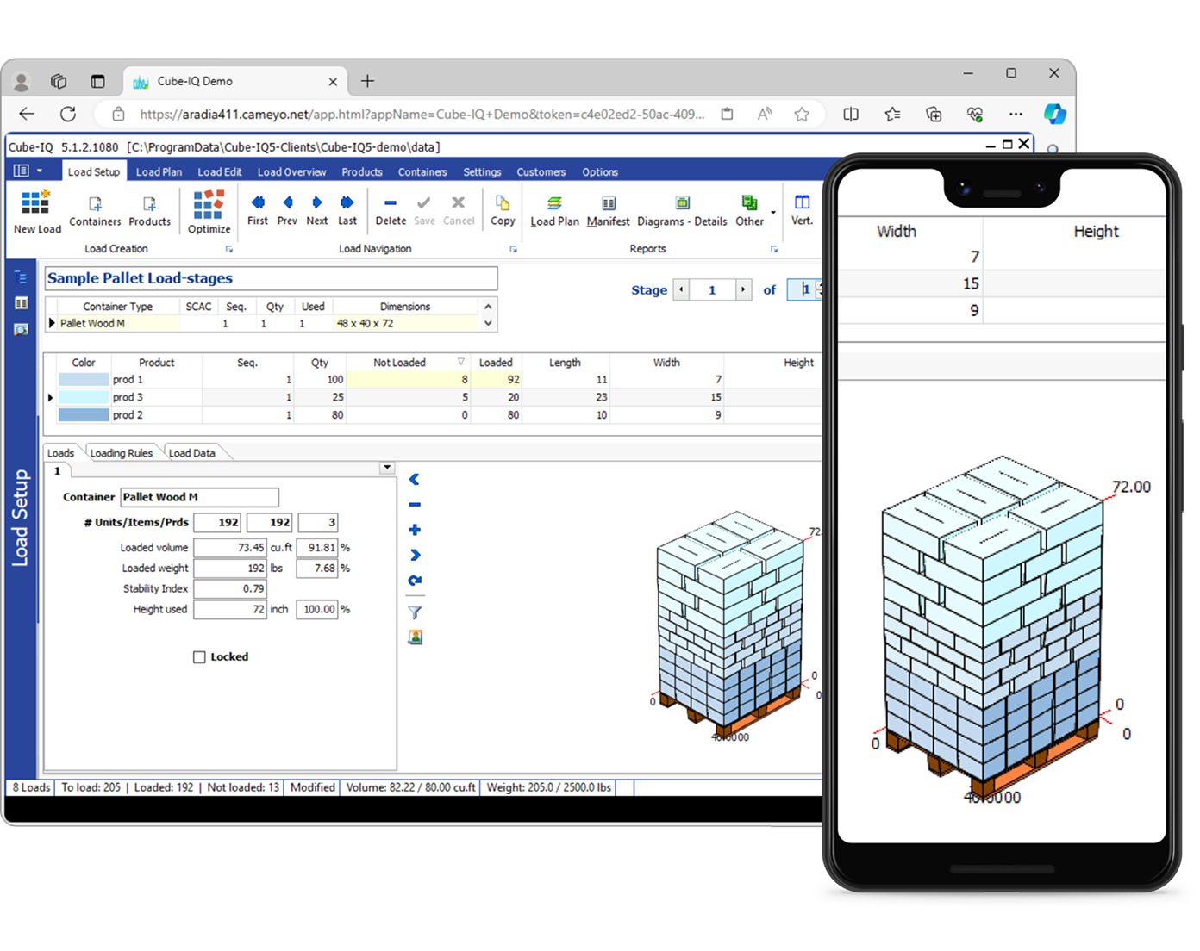The height and width of the screenshot is (951, 1200).
Task: Open Diagrams - Details report
Action: coord(682,210)
